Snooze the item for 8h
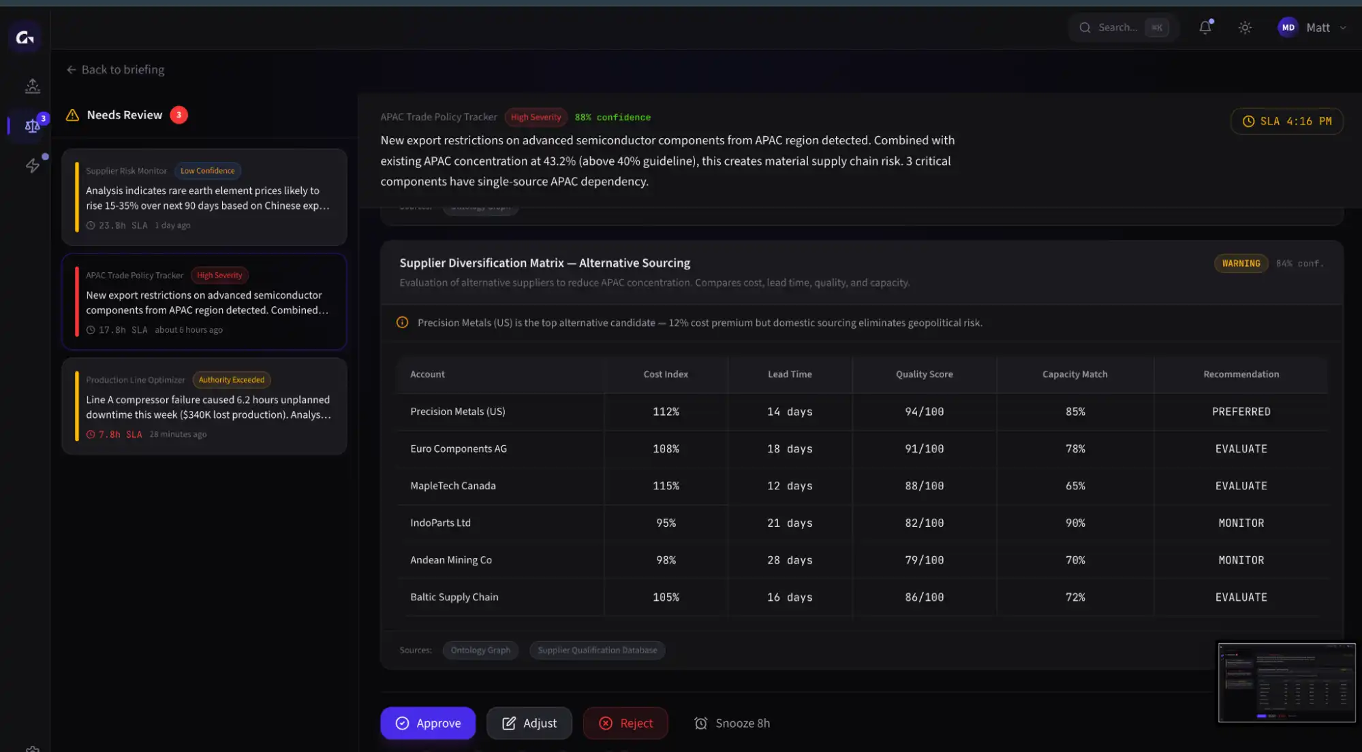The width and height of the screenshot is (1362, 752). click(732, 723)
